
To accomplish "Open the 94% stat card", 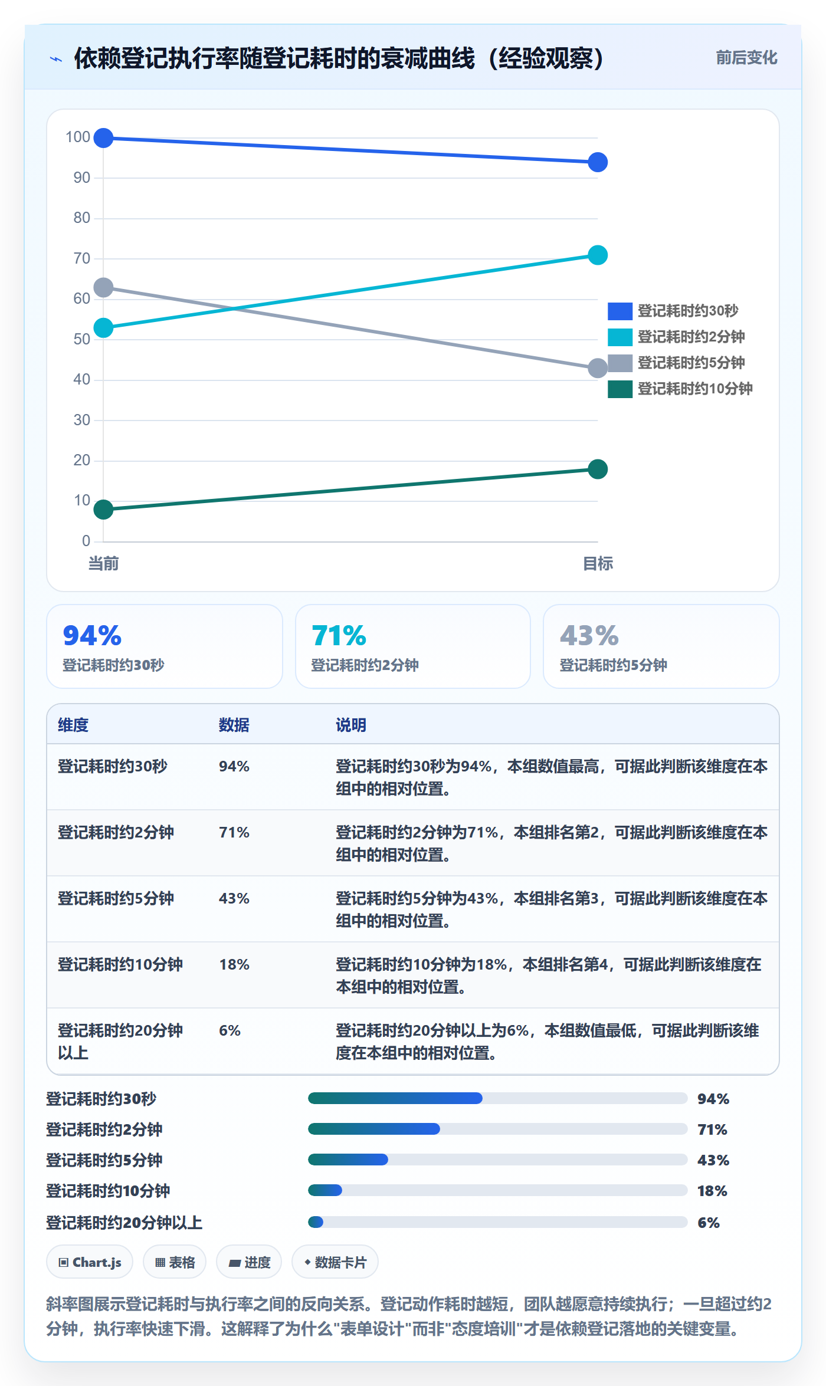I will [x=165, y=646].
